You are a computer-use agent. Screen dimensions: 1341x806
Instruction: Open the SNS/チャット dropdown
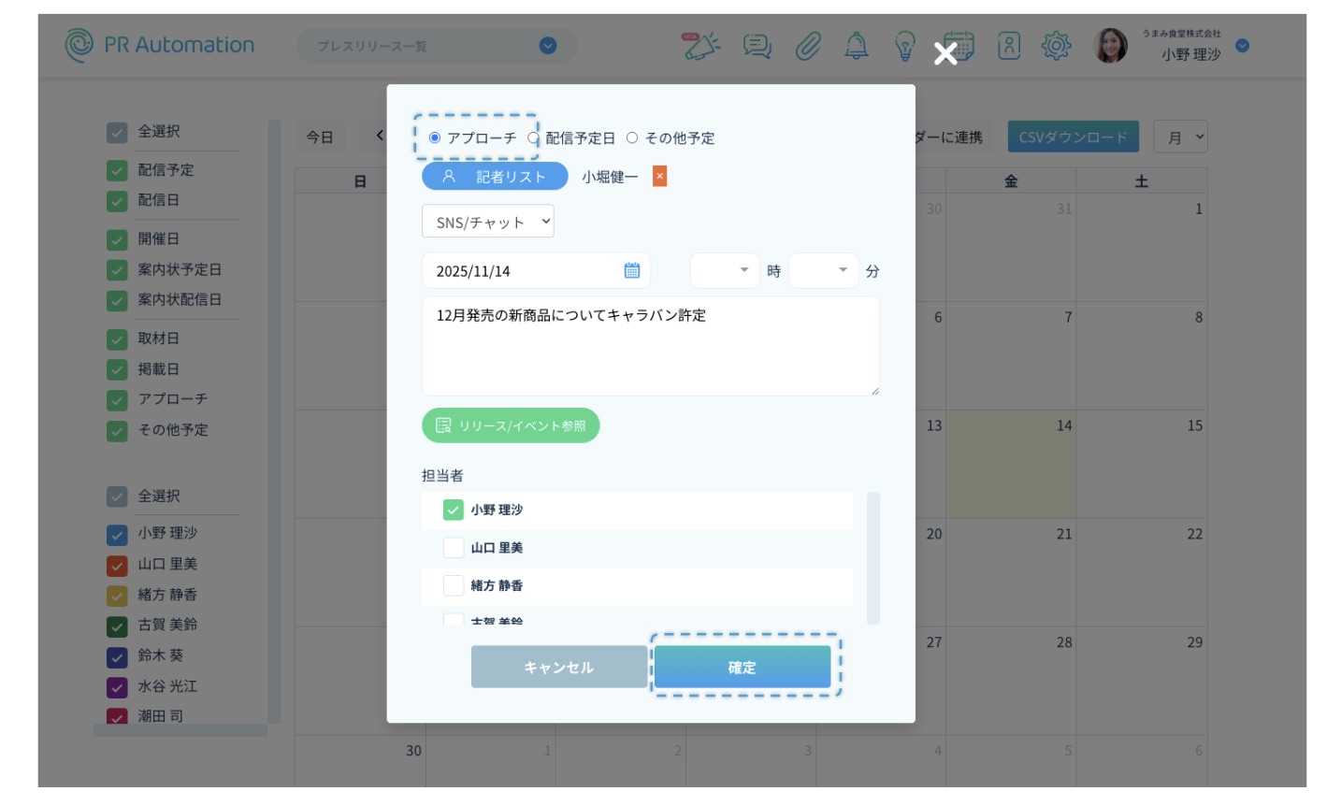coord(487,223)
